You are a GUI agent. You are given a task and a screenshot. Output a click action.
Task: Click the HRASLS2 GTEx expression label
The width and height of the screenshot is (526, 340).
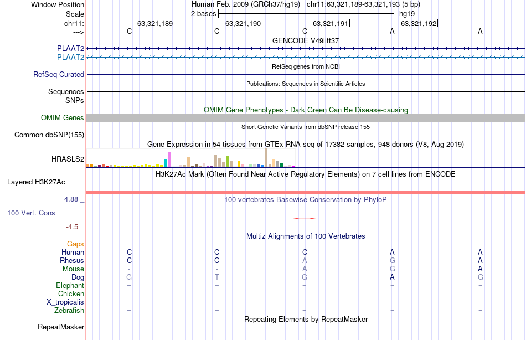coord(68,159)
